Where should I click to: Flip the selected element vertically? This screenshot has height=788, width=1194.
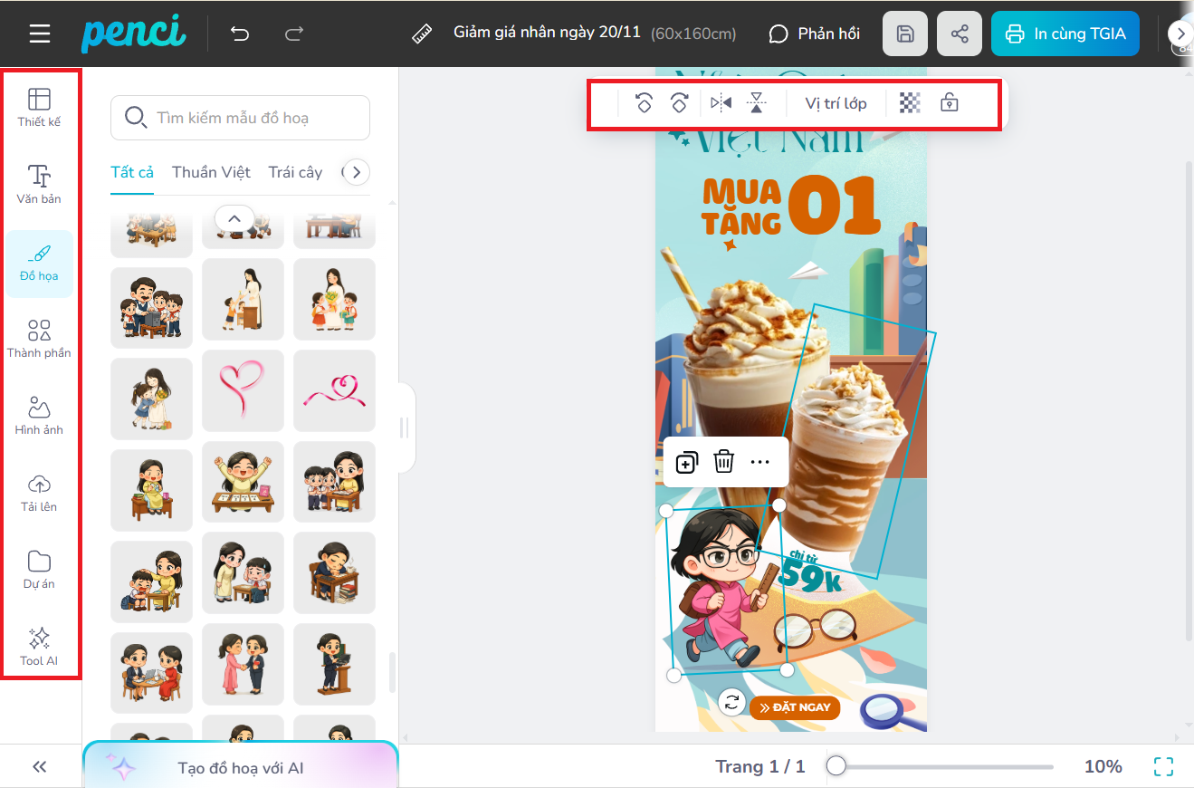coord(757,103)
